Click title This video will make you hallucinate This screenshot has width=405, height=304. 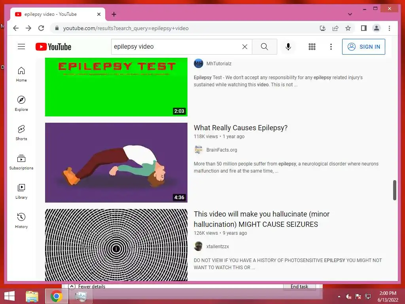pos(262,219)
